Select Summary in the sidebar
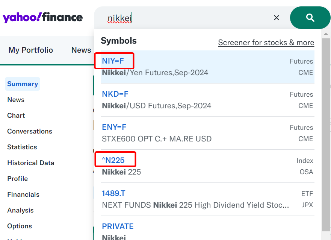 point(22,84)
